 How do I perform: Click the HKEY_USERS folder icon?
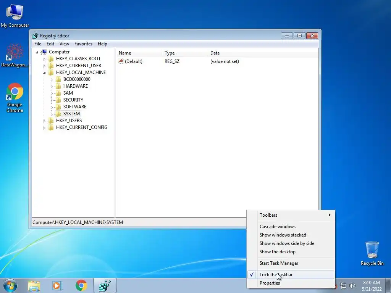pyautogui.click(x=51, y=121)
